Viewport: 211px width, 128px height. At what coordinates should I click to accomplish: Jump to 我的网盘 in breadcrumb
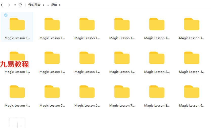coord(34,5)
